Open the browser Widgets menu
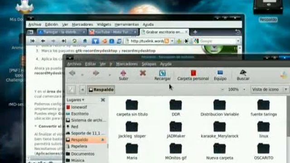Screen dimensions: 290x163 point(104,24)
